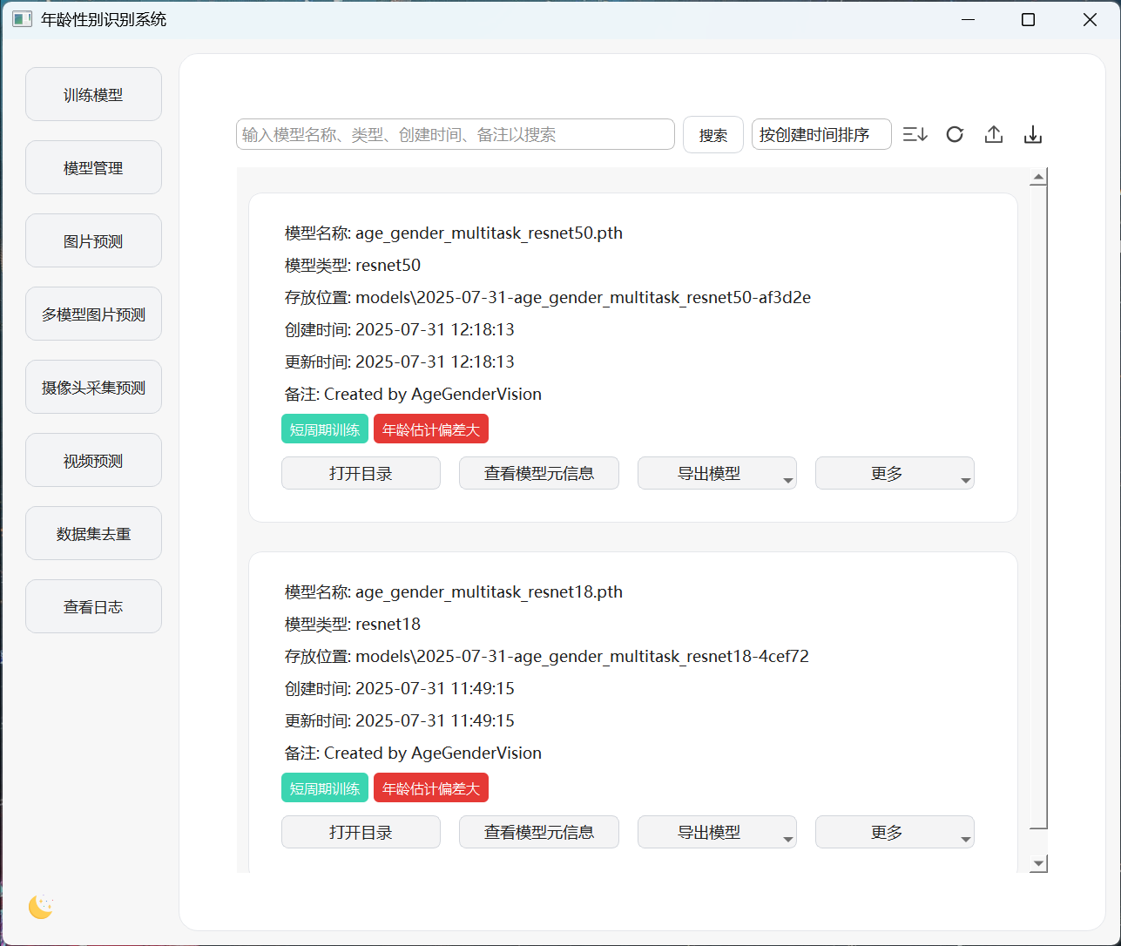Go to 摄像头采集预测 page

tap(93, 388)
